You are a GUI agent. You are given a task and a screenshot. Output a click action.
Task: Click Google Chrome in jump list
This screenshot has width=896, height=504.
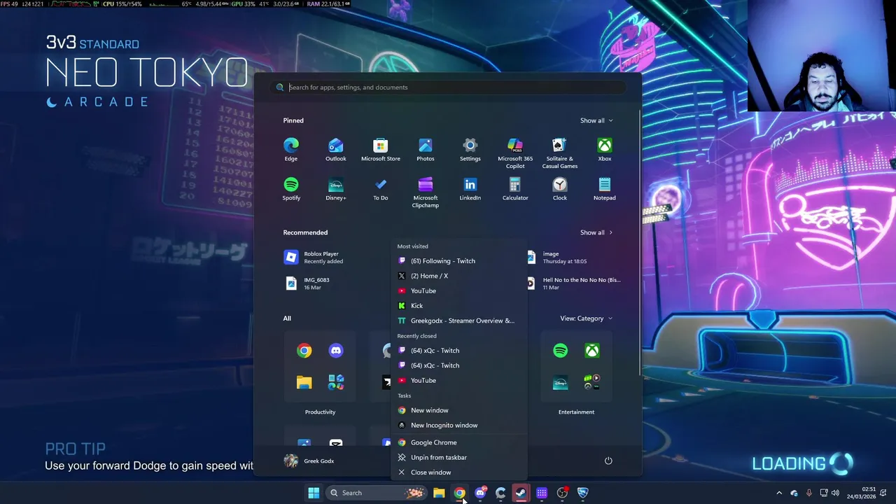(458, 442)
